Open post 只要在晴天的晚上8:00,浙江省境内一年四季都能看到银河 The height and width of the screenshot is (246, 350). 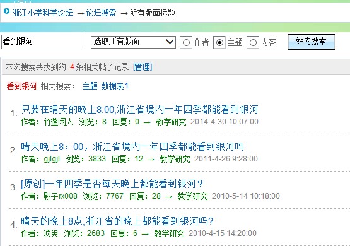click(140, 109)
